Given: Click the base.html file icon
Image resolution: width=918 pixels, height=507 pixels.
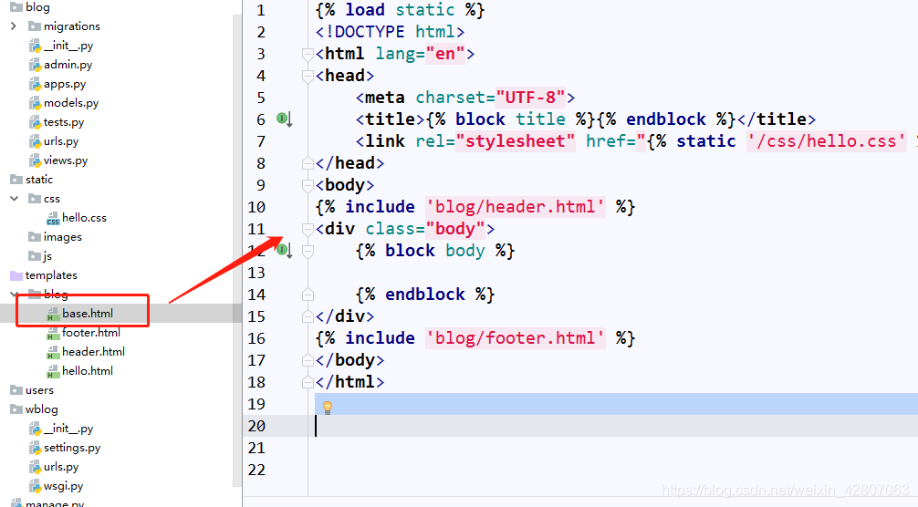Looking at the screenshot, I should (53, 314).
